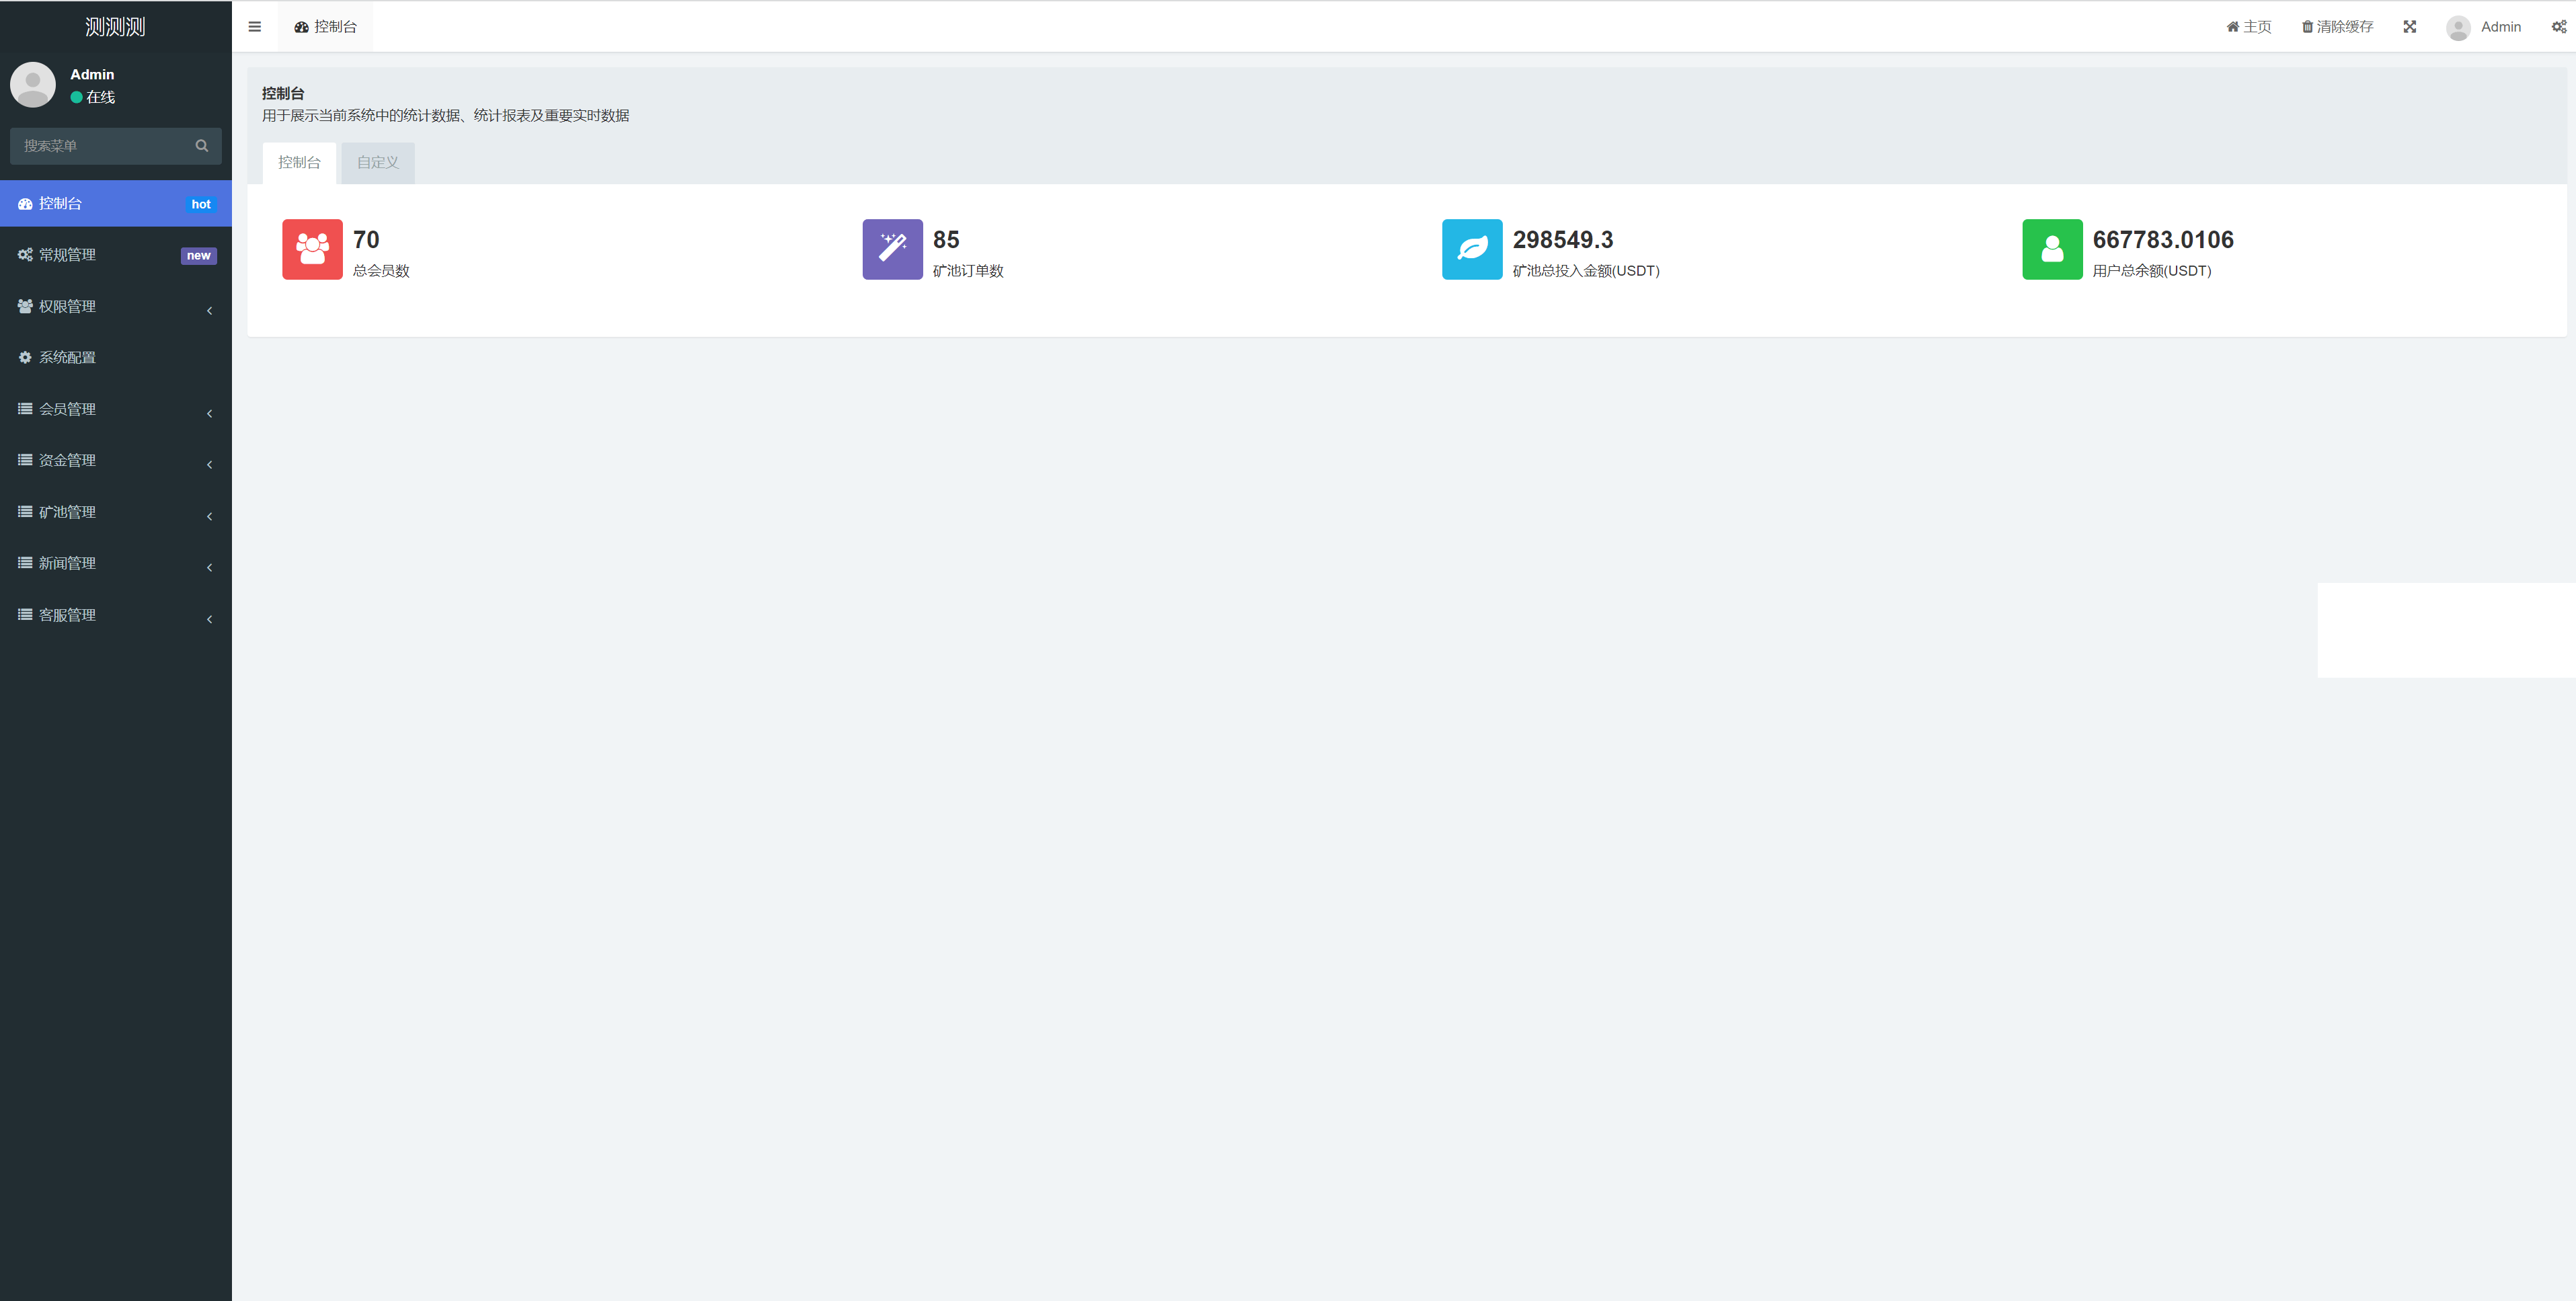Expand the 矿池管理 submenu arrow
This screenshot has width=2576, height=1301.
coord(209,516)
